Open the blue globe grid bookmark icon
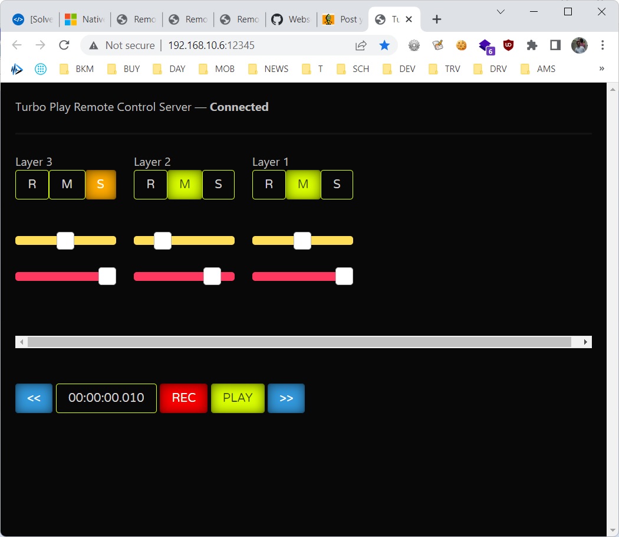The image size is (619, 537). (41, 69)
